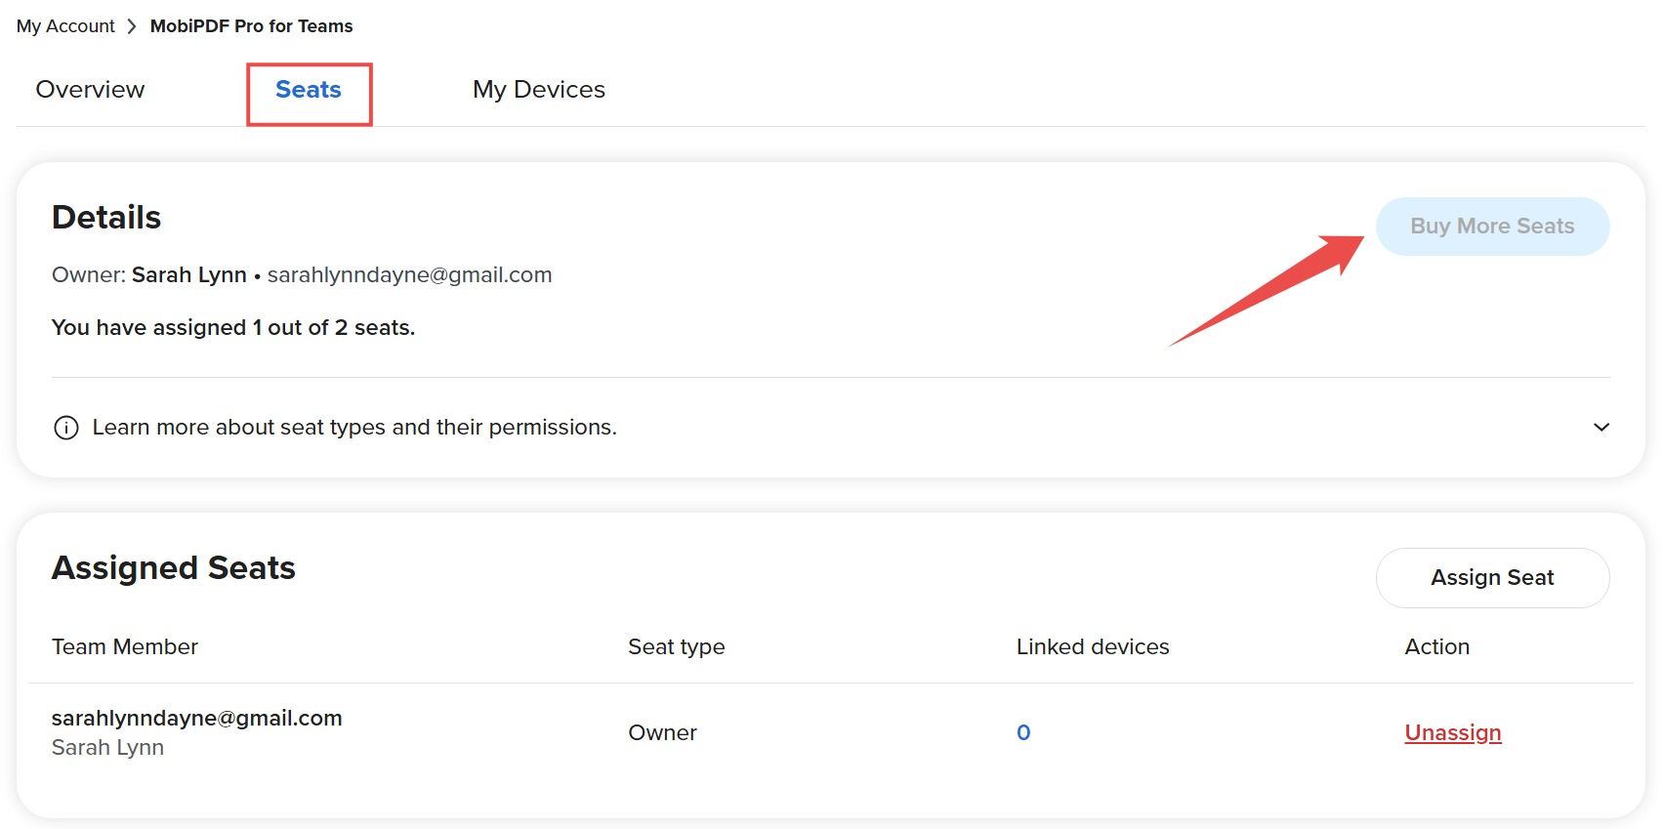Open the Overview tab
The width and height of the screenshot is (1663, 829).
90,90
